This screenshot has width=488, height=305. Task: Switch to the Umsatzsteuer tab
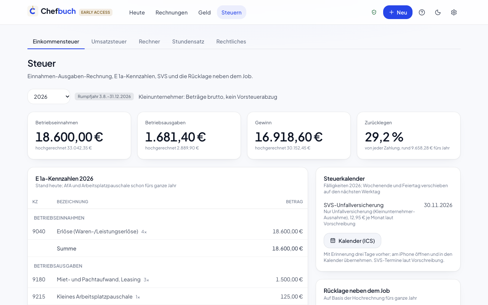pyautogui.click(x=109, y=42)
